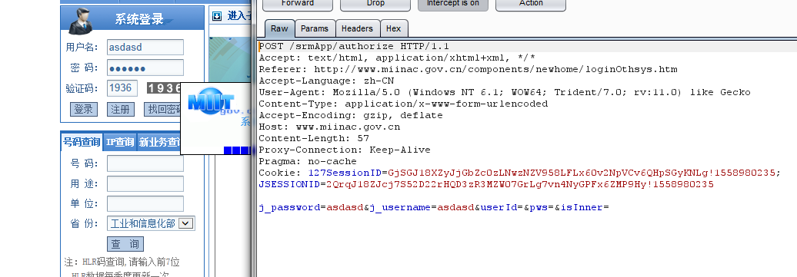The width and height of the screenshot is (797, 277).
Task: Click the Referer header line
Action: 469,69
